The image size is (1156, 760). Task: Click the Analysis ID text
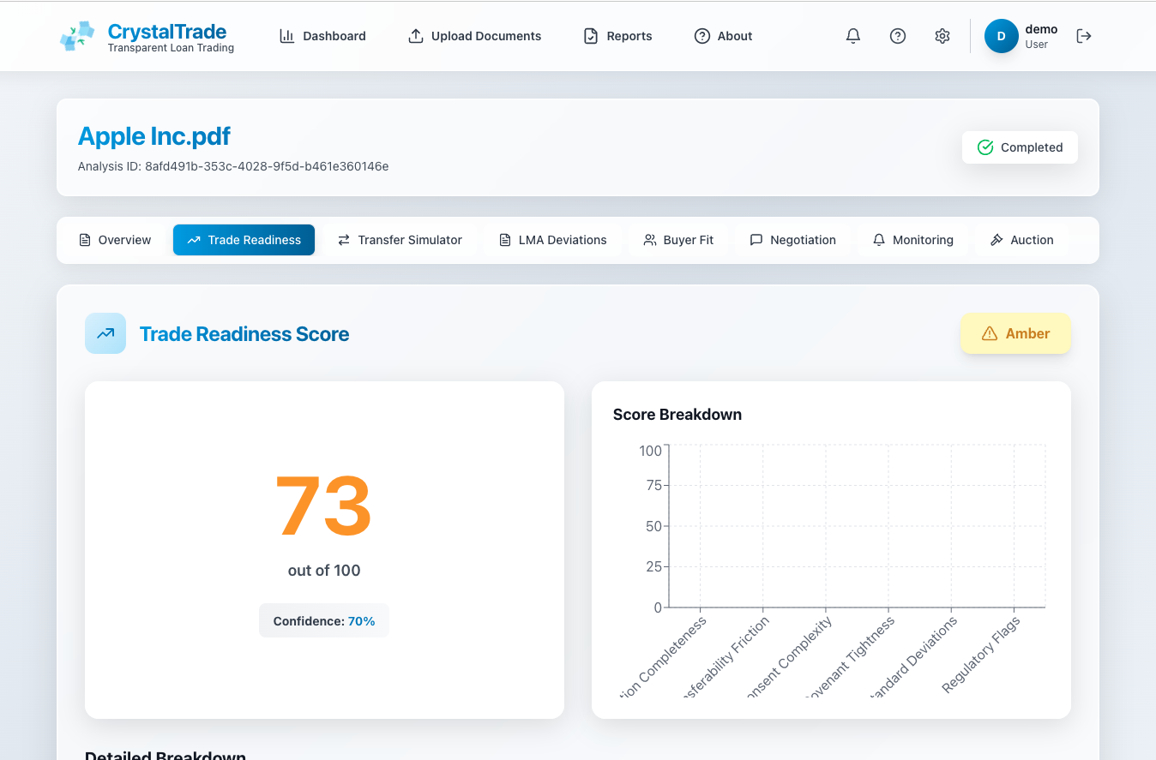[x=233, y=166]
